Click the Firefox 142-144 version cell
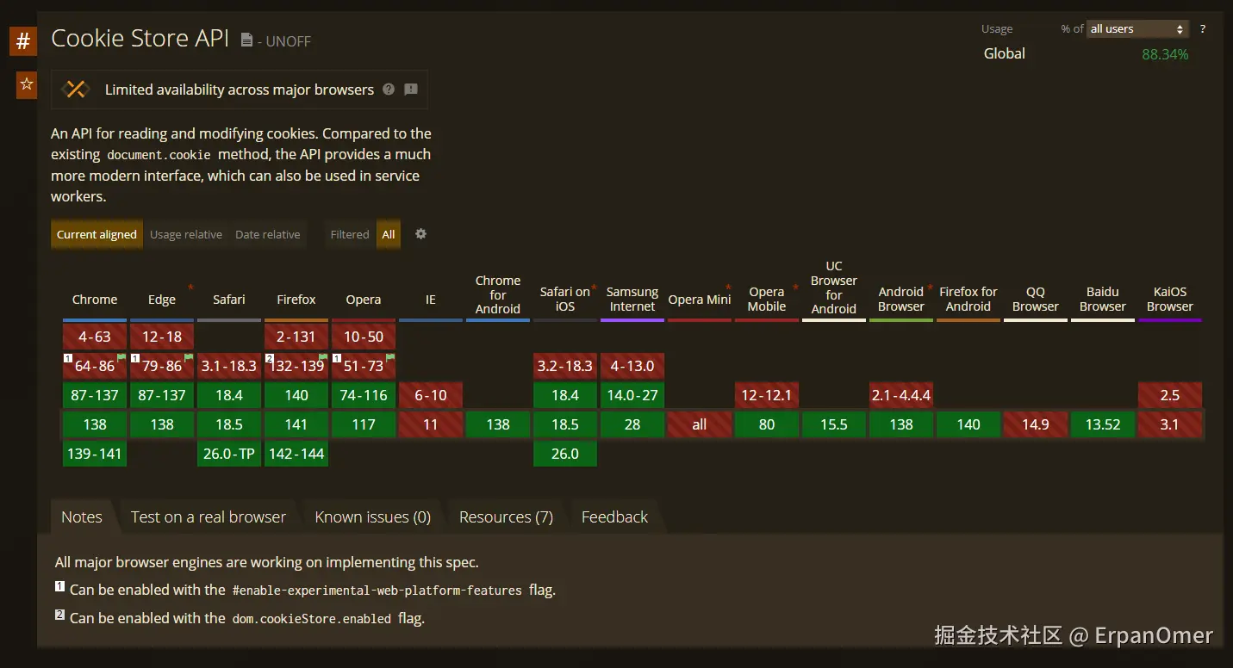Image resolution: width=1233 pixels, height=668 pixels. click(296, 454)
